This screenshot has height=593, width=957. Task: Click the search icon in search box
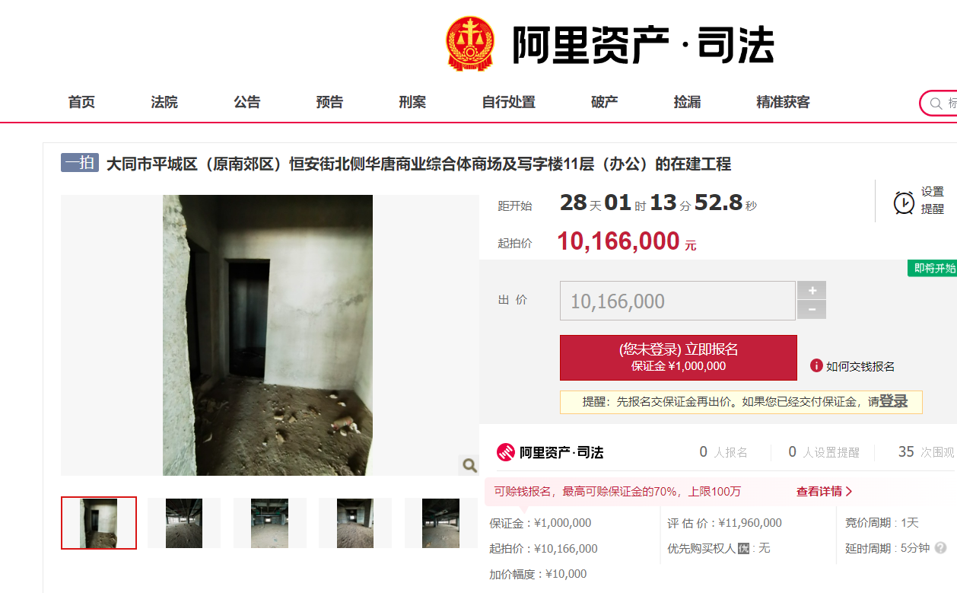(936, 104)
